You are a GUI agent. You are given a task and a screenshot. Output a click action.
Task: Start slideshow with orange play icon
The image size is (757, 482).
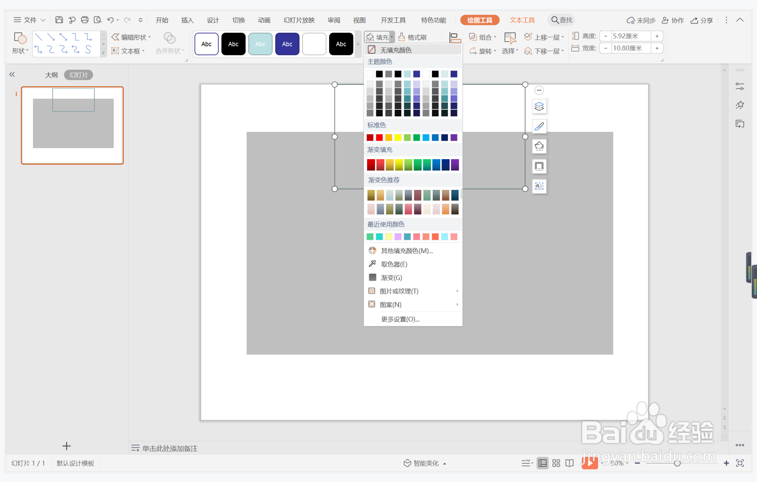[590, 463]
